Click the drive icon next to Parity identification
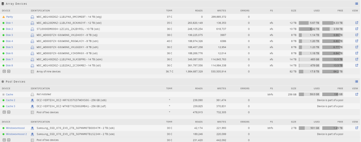The height and width of the screenshot is (142, 361). coord(32,17)
